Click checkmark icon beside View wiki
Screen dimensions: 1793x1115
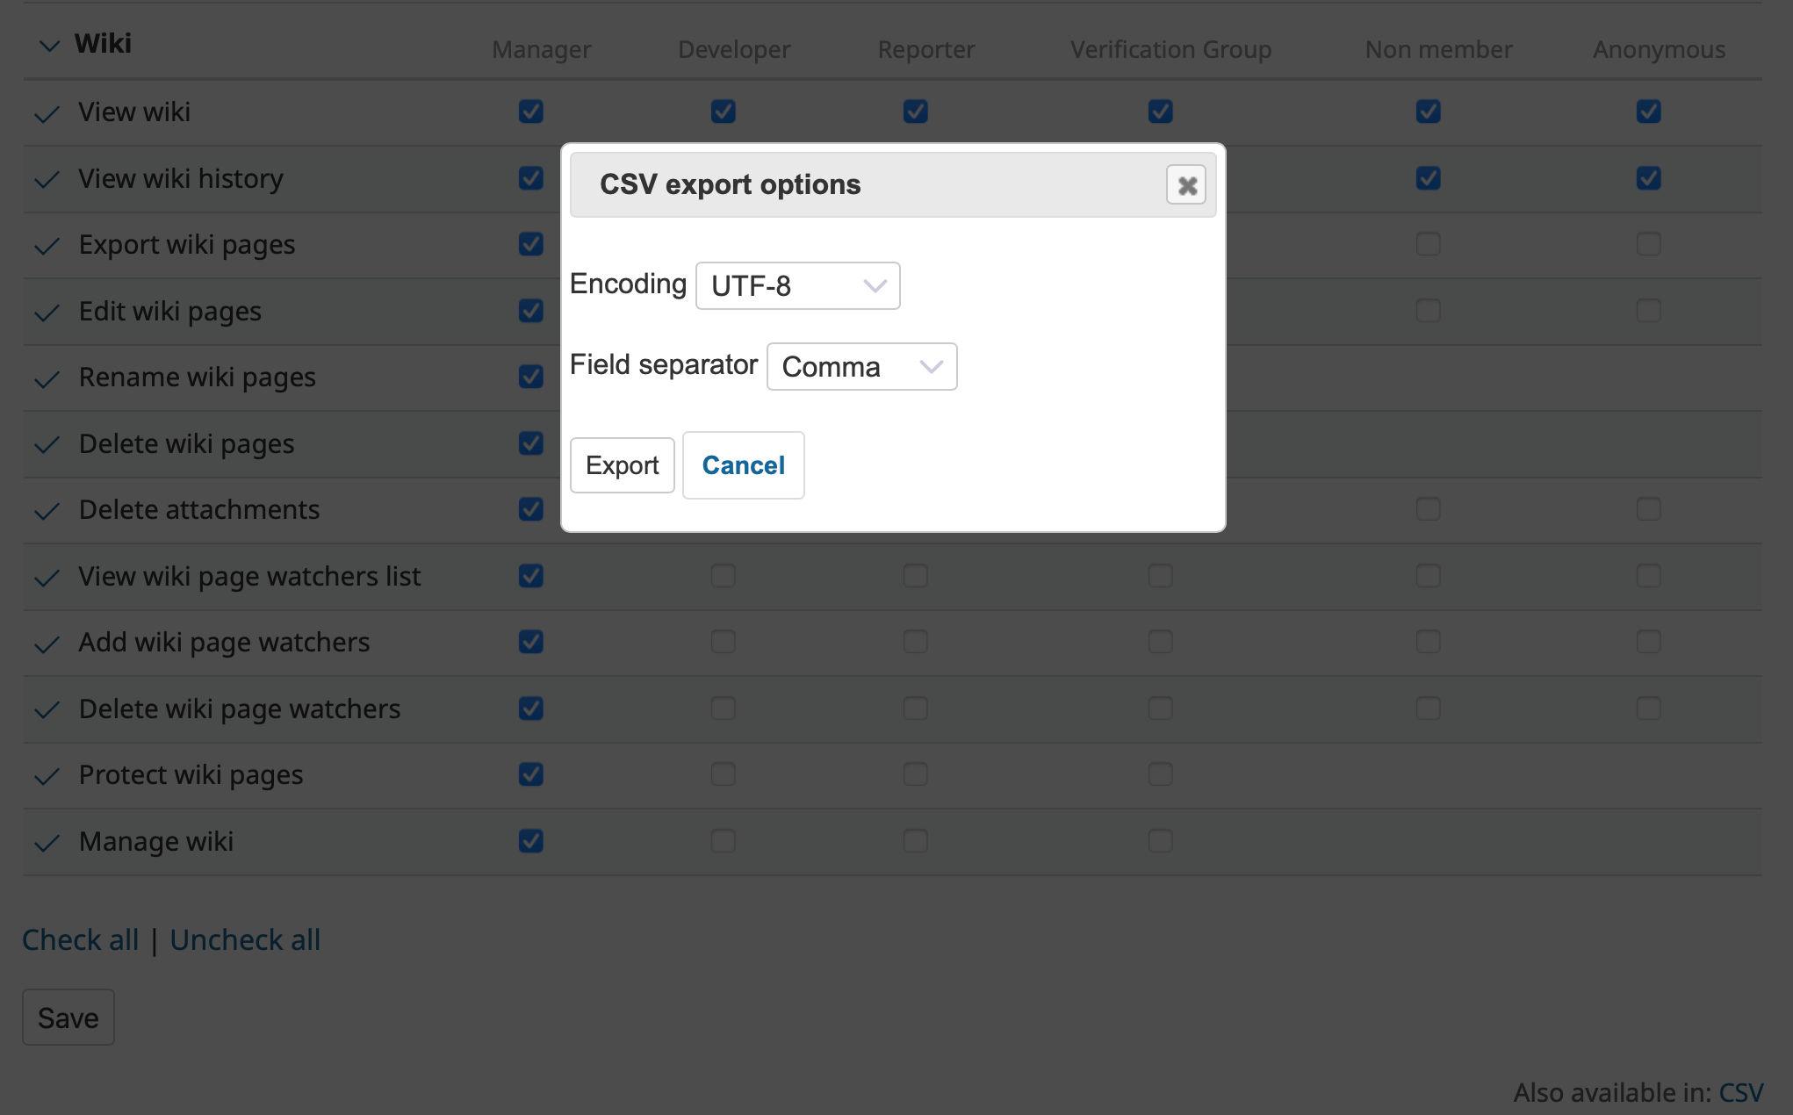[x=47, y=114]
